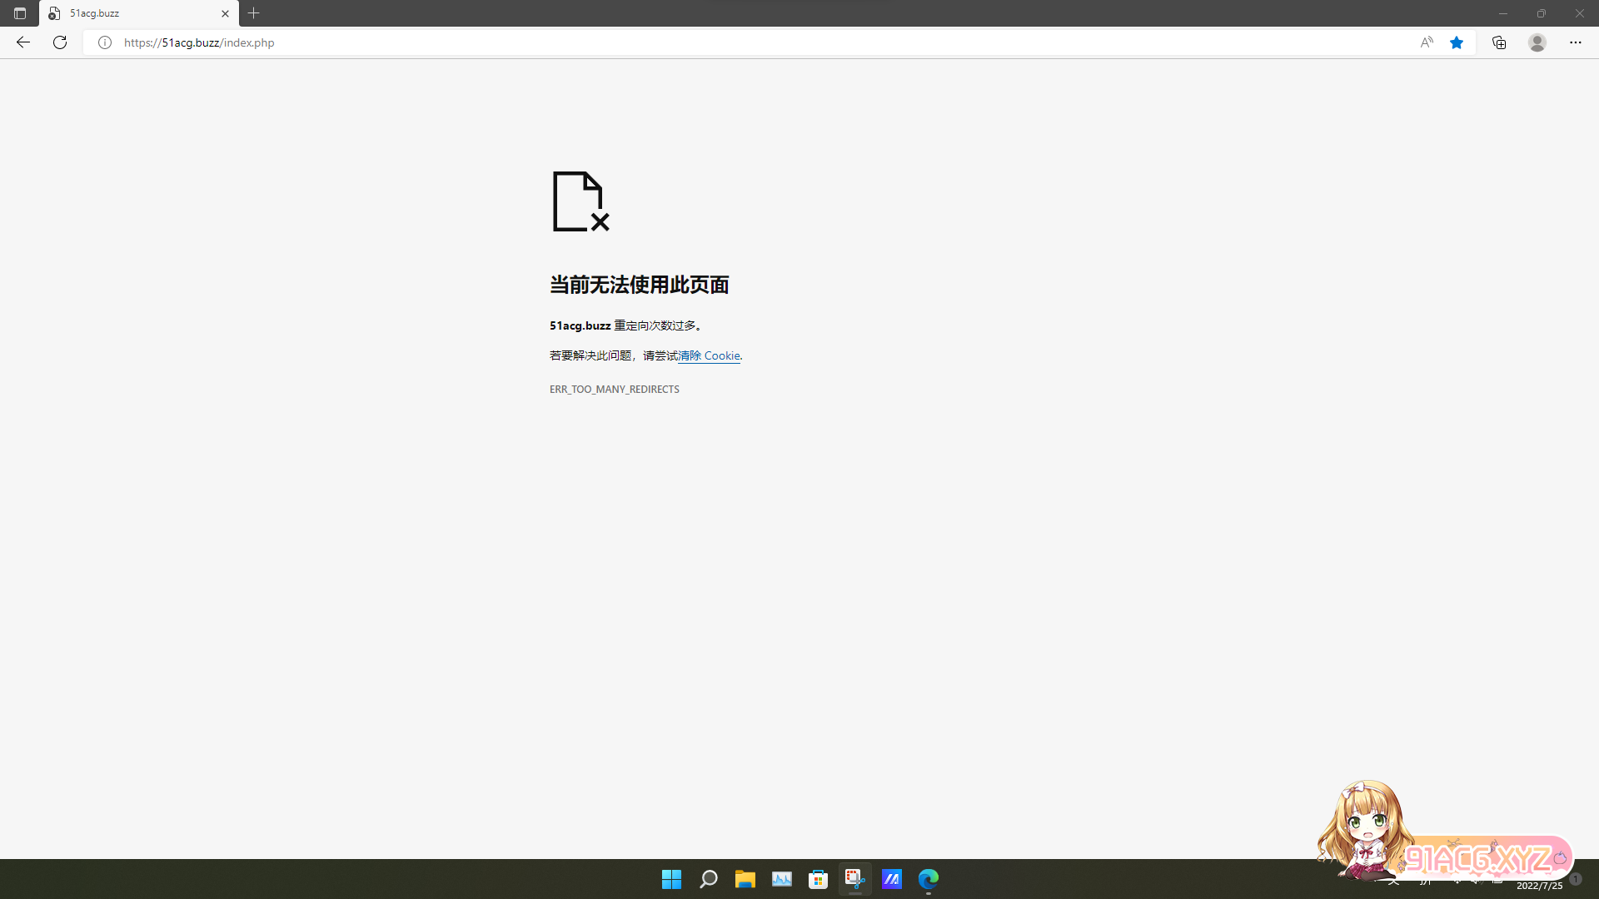Click the 清除 Cookie link
The width and height of the screenshot is (1599, 899).
click(x=709, y=355)
